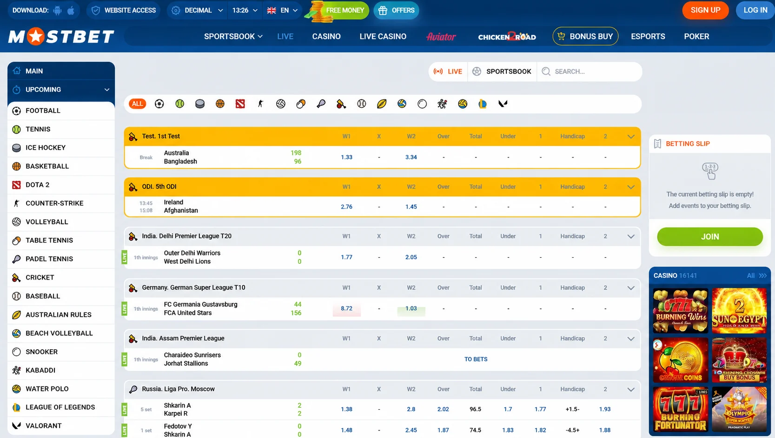Collapse German Super League T10 section
The width and height of the screenshot is (775, 438).
pos(631,288)
